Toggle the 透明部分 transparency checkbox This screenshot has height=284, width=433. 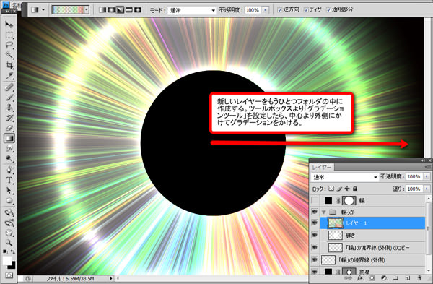pos(328,9)
